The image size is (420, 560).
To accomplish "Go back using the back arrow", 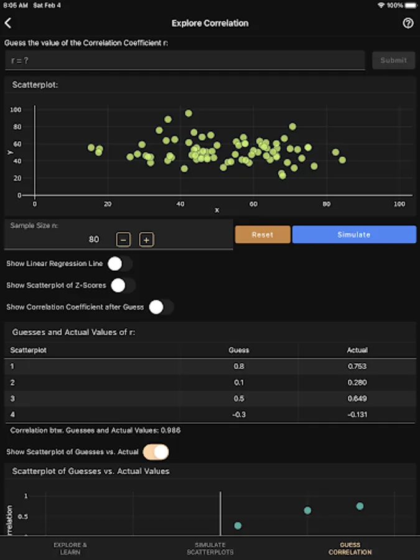I will tap(8, 23).
